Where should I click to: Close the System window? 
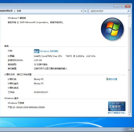tap(128, 6)
